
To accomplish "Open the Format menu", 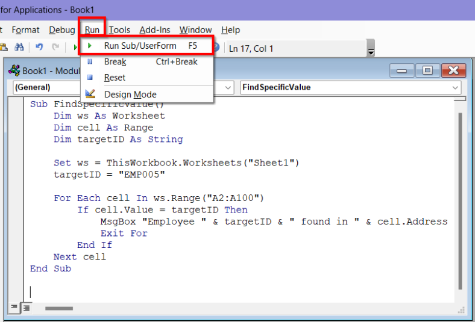I will pyautogui.click(x=25, y=30).
